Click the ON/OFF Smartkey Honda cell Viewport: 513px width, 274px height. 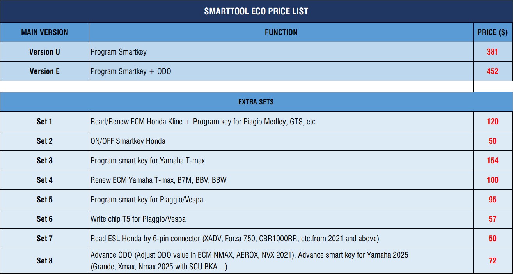pos(281,141)
